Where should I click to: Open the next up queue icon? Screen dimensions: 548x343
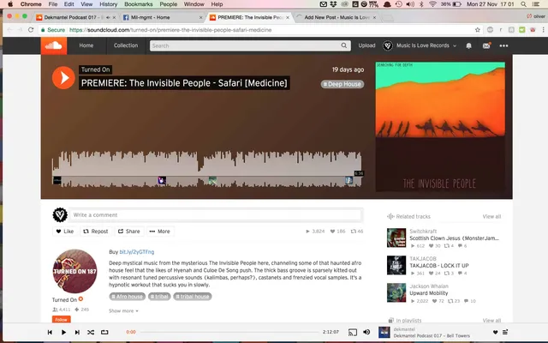click(505, 332)
